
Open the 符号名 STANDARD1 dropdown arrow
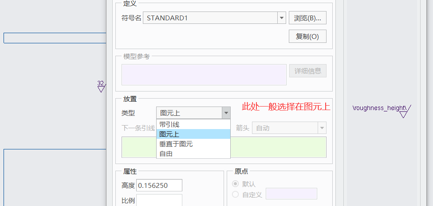point(281,18)
